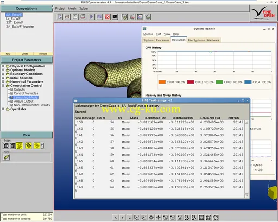The width and height of the screenshot is (278, 222).
Task: Click the cube original view icon
Action: 208,218
